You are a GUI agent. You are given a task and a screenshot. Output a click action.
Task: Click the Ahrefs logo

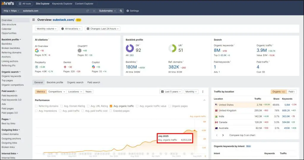coord(7,4)
